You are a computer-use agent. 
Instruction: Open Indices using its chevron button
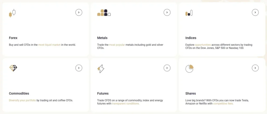pyautogui.click(x=255, y=12)
